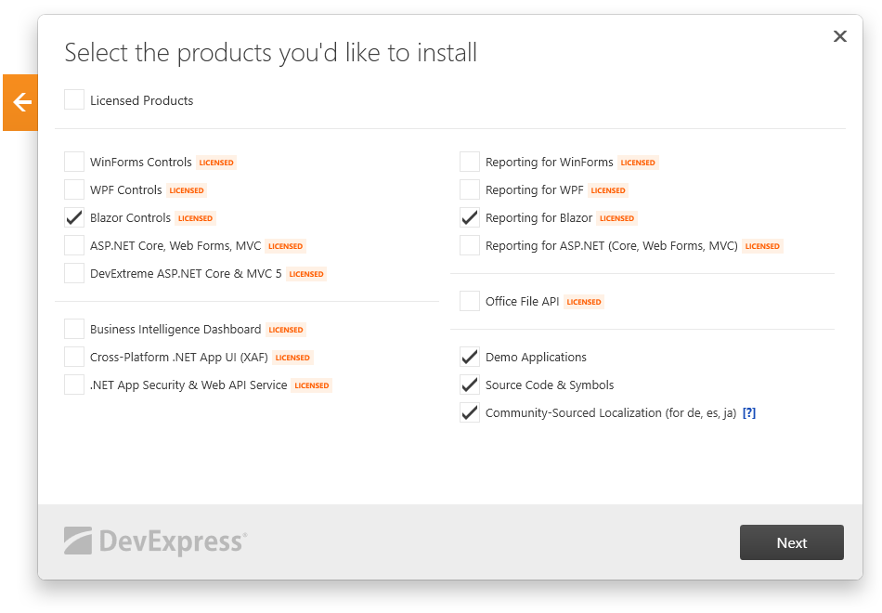The width and height of the screenshot is (882, 613).
Task: Check Business Intelligence Dashboard
Action: (x=73, y=329)
